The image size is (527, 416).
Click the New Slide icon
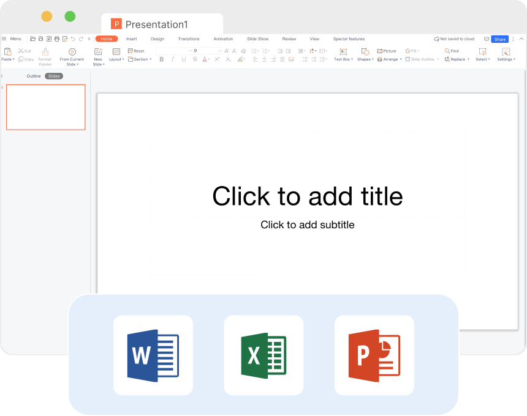point(98,51)
